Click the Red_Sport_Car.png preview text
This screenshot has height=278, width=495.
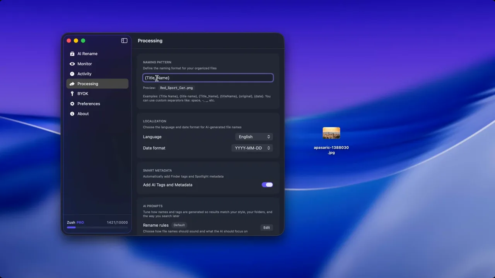pos(176,88)
